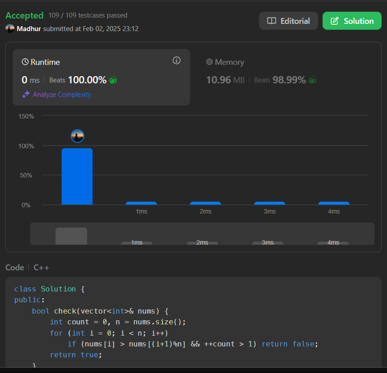Click the book icon inside Editorial button

click(272, 21)
